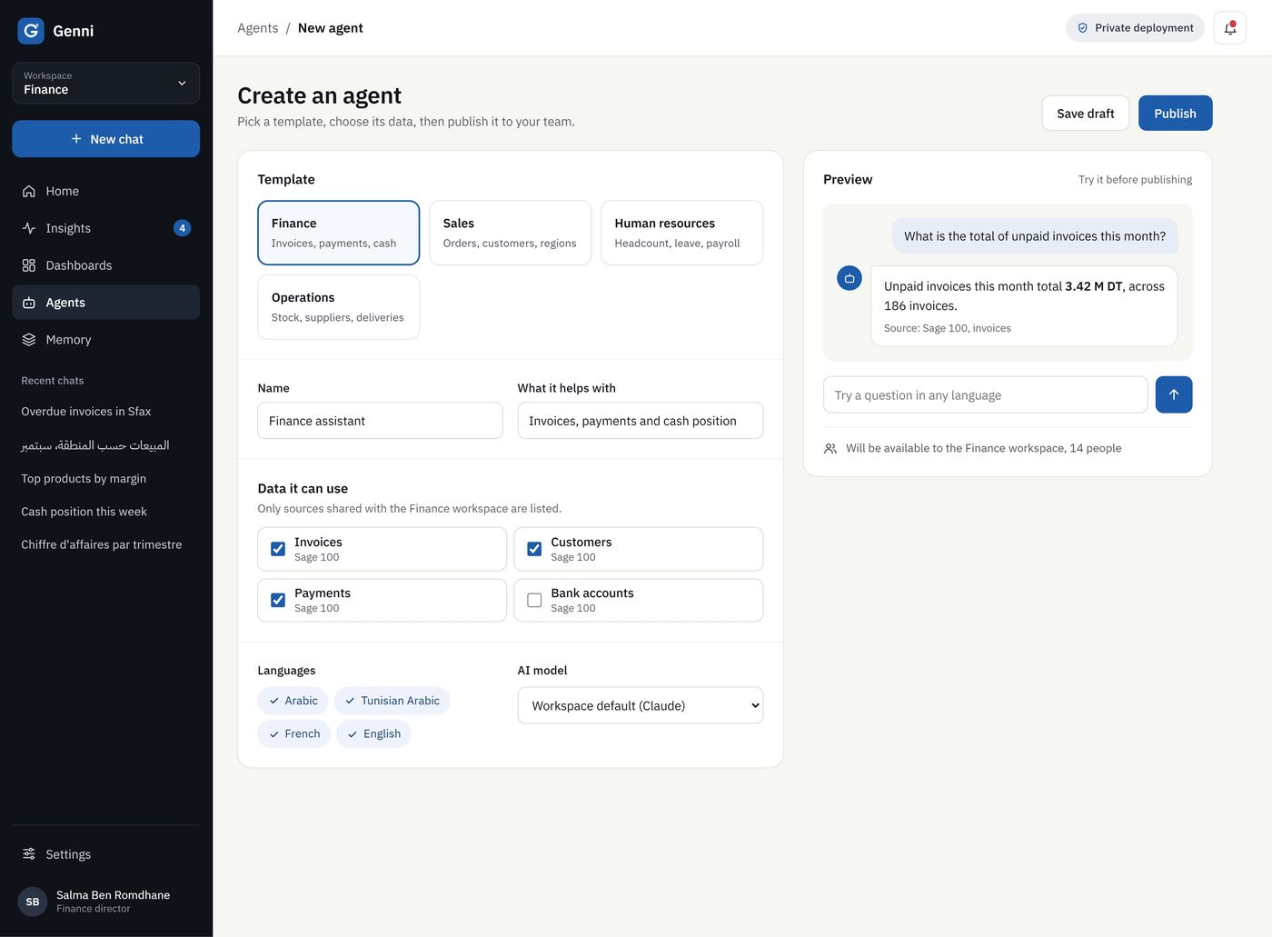Select the Finance template card
Screen dimensions: 1272x937
click(338, 233)
